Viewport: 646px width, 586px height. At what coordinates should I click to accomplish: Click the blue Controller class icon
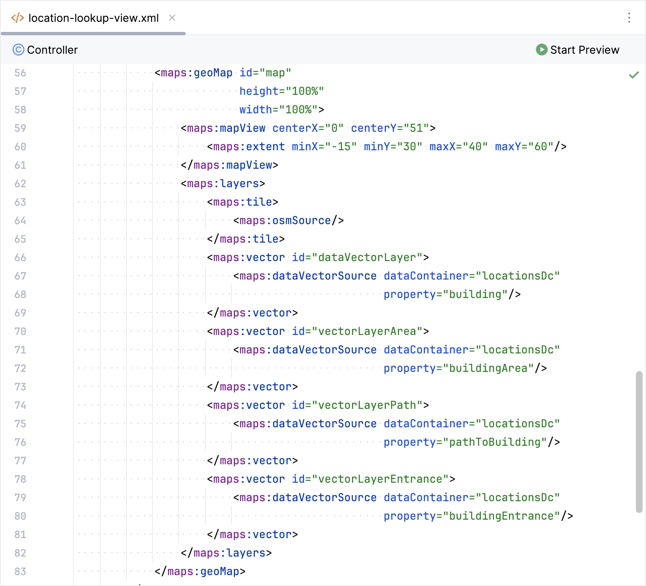[x=18, y=50]
